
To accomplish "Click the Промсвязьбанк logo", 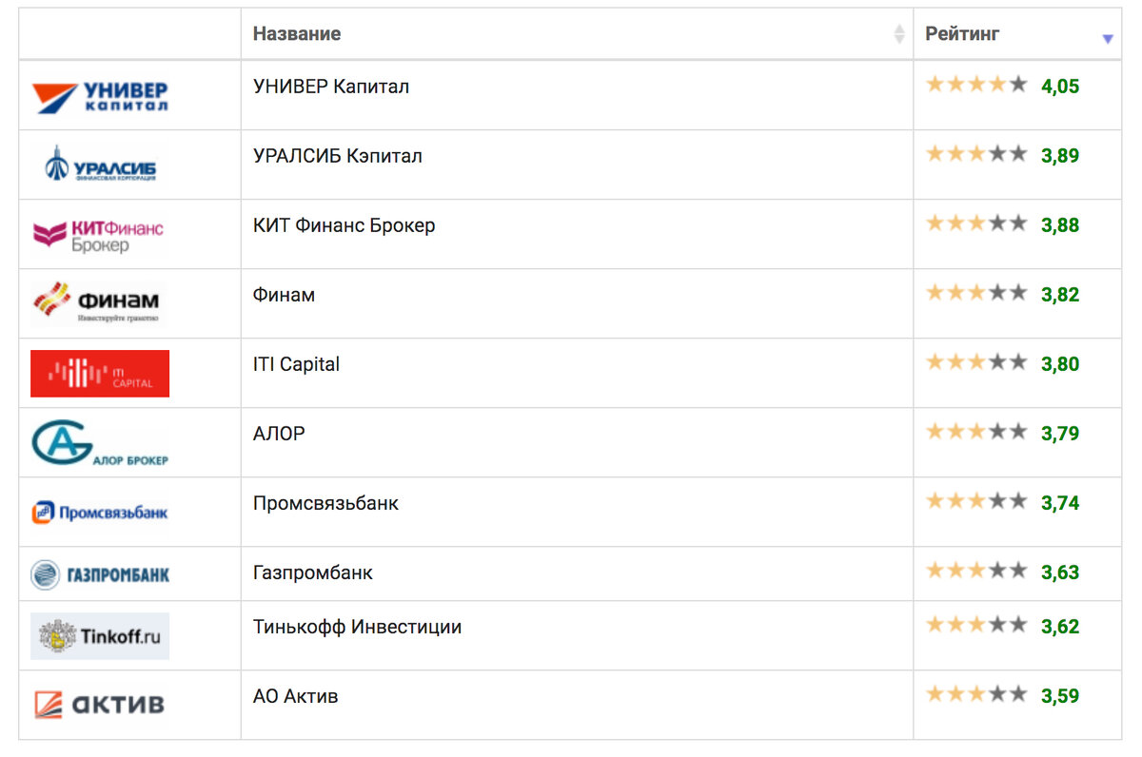I will (100, 513).
